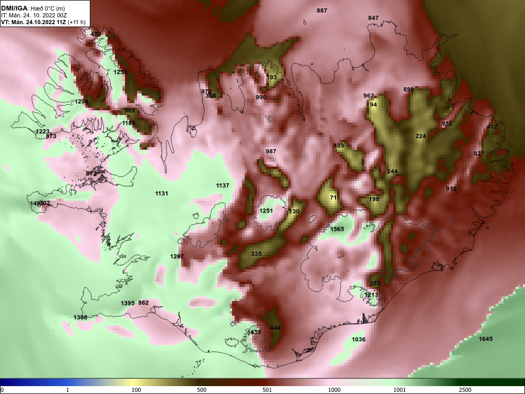The image size is (525, 394).
Task: Click the map value "244"
Action: pos(392,172)
